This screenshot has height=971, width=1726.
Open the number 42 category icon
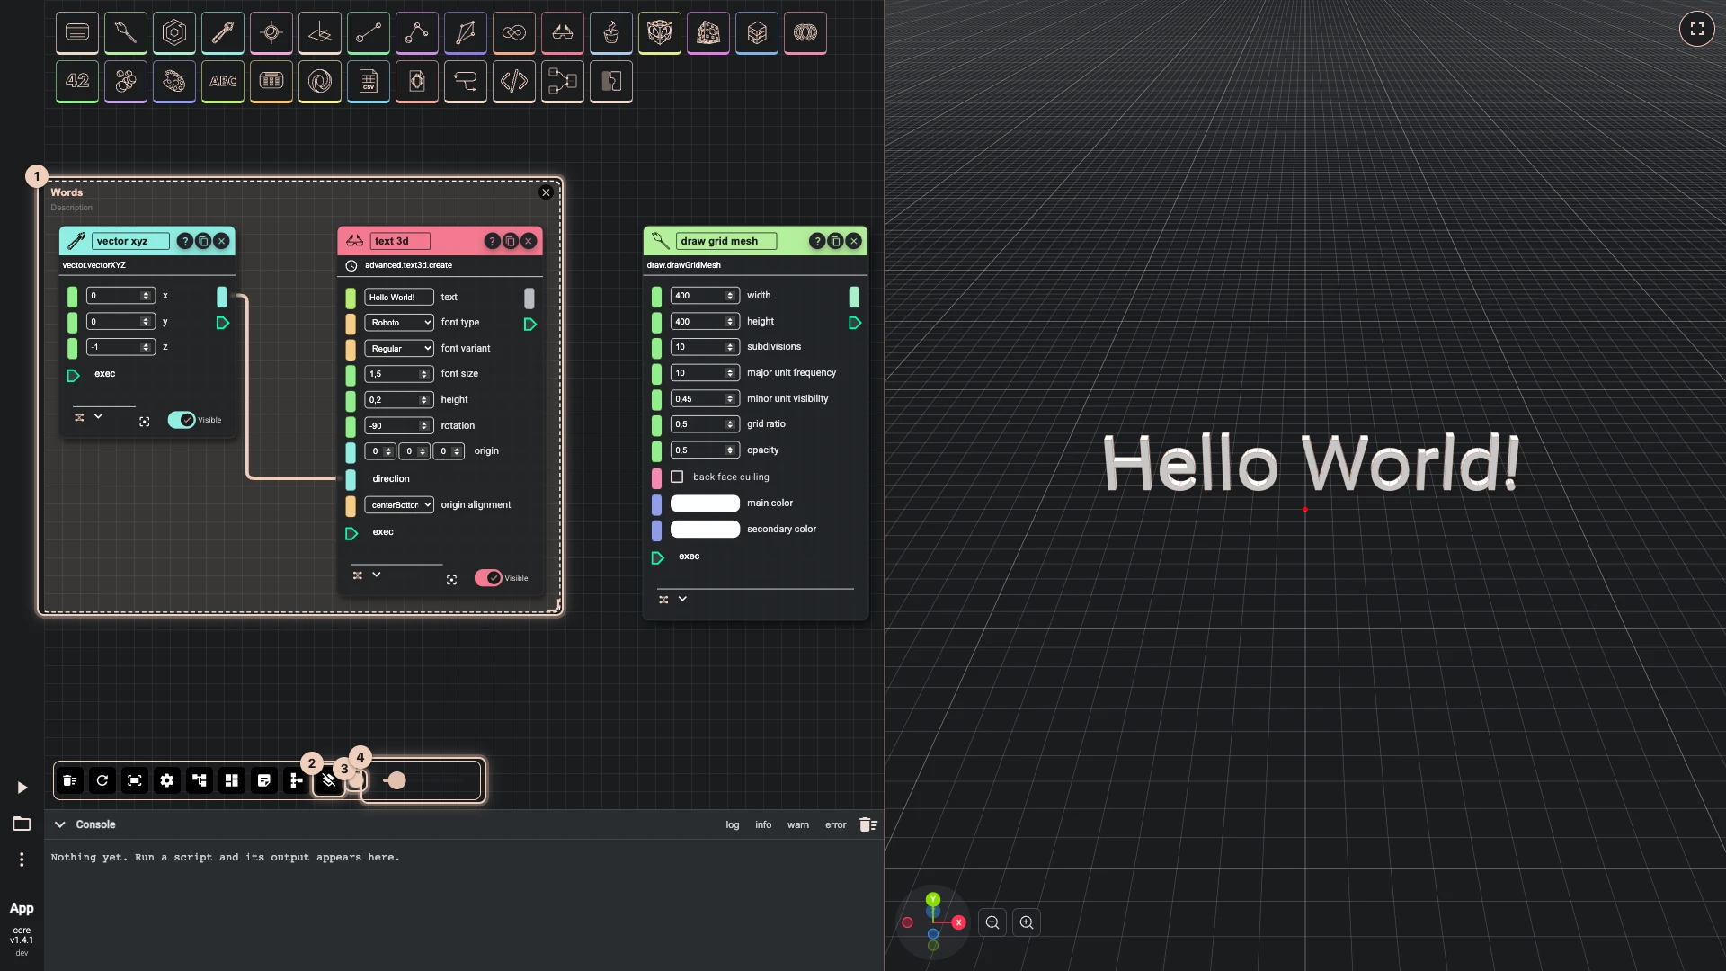point(77,81)
